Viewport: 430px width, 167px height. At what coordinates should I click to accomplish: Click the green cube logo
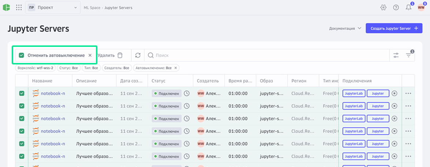(6, 7)
